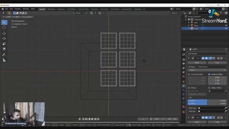Viewport: 229px width, 129px height.
Task: Click Copy on second Array modifier
Action: point(217,122)
